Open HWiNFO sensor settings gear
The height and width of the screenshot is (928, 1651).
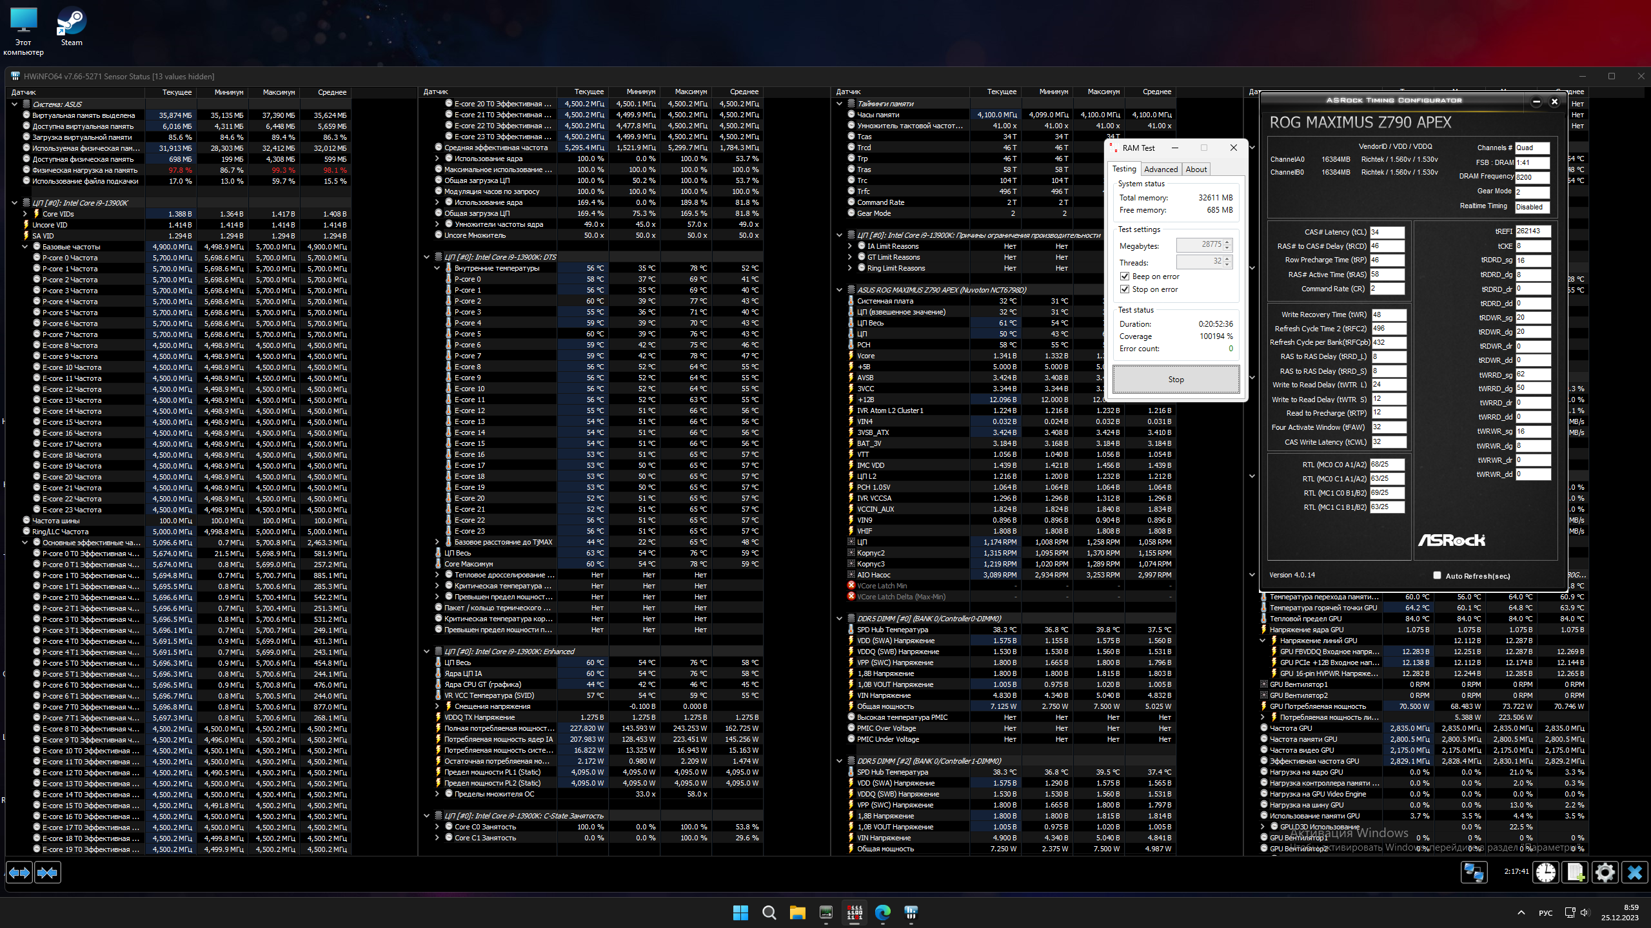1605,872
